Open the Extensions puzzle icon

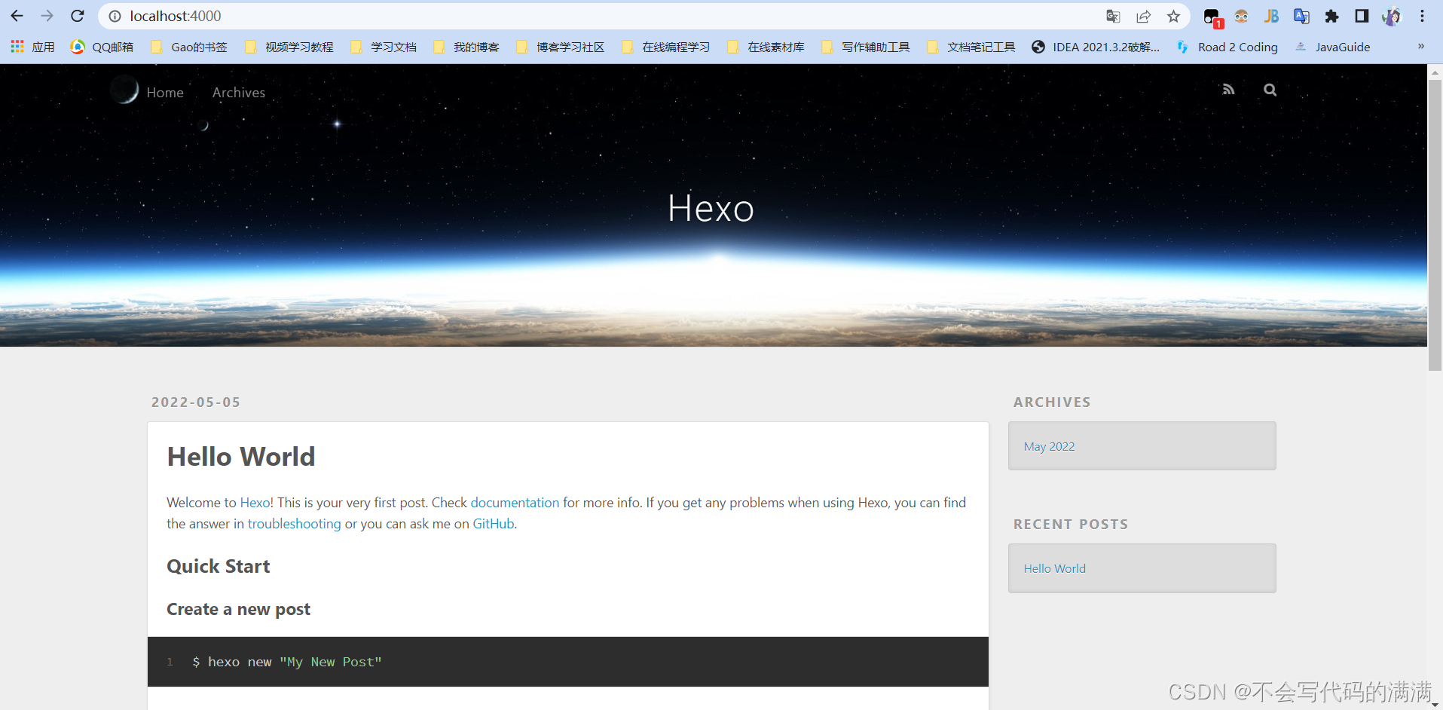coord(1331,16)
